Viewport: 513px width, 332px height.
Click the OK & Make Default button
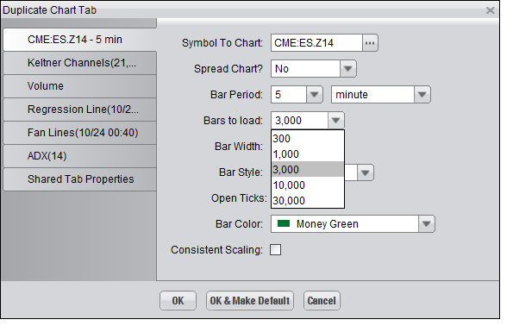250,301
